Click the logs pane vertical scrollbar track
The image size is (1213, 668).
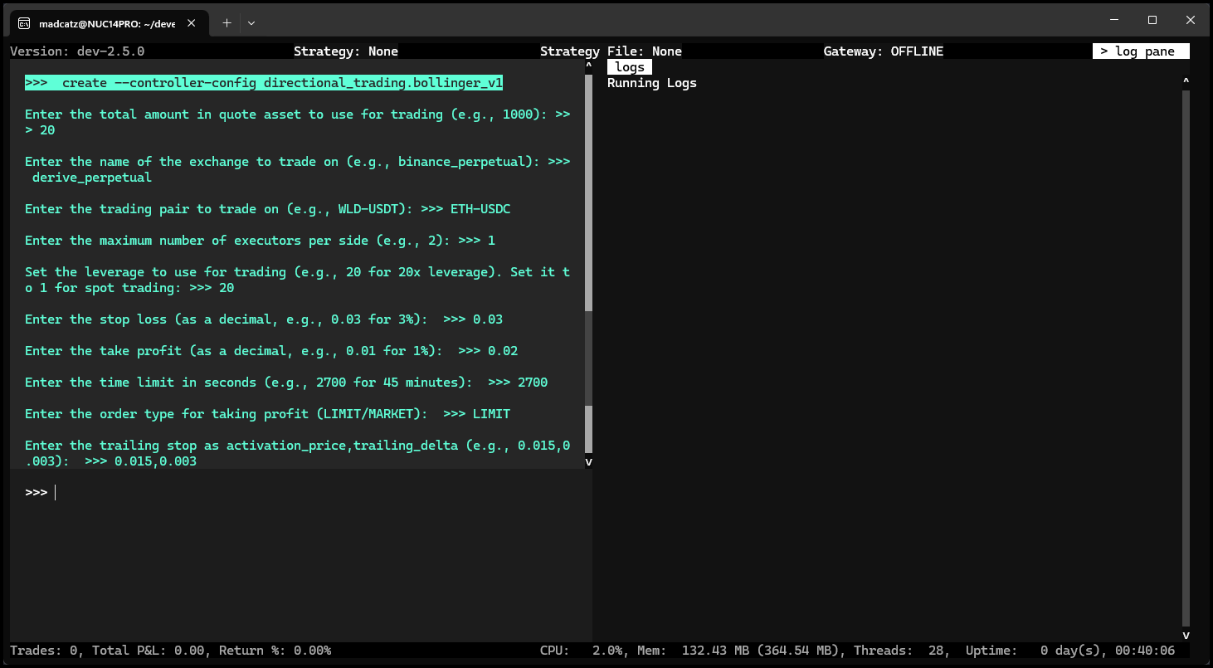(1186, 357)
